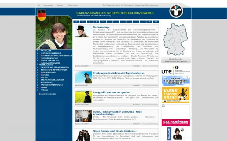Click the yellow field Energieeffizienz thumbnail
This screenshot has height=141, width=227.
tap(84, 97)
